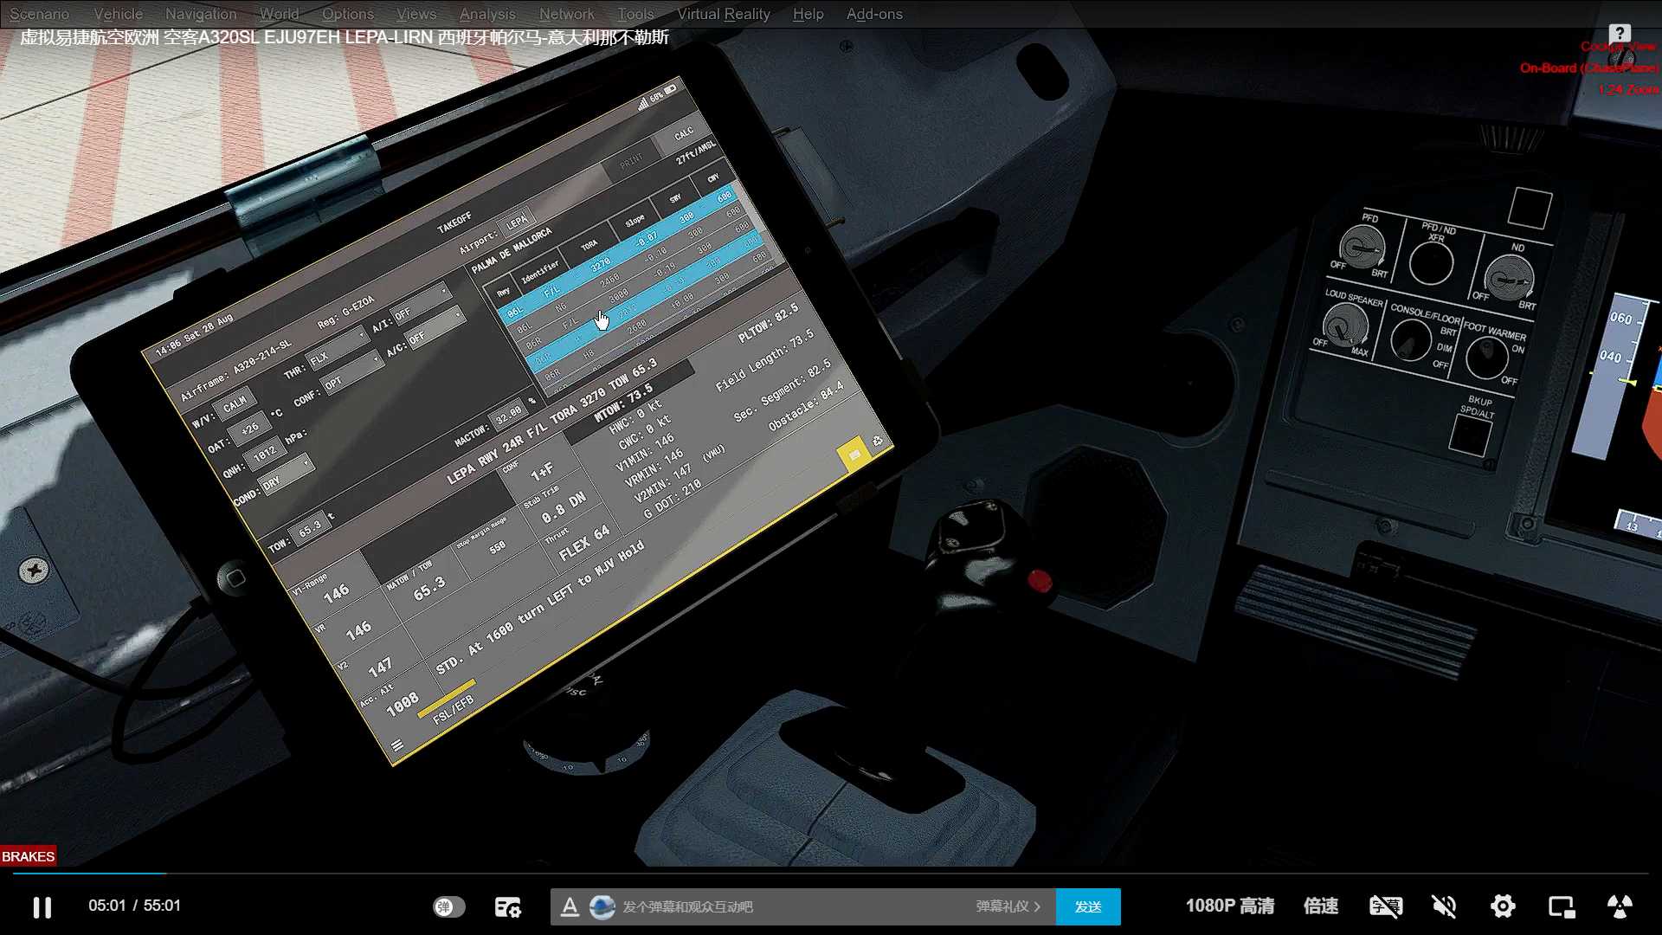The image size is (1662, 935).
Task: Open the Add-ons menu
Action: 874,14
